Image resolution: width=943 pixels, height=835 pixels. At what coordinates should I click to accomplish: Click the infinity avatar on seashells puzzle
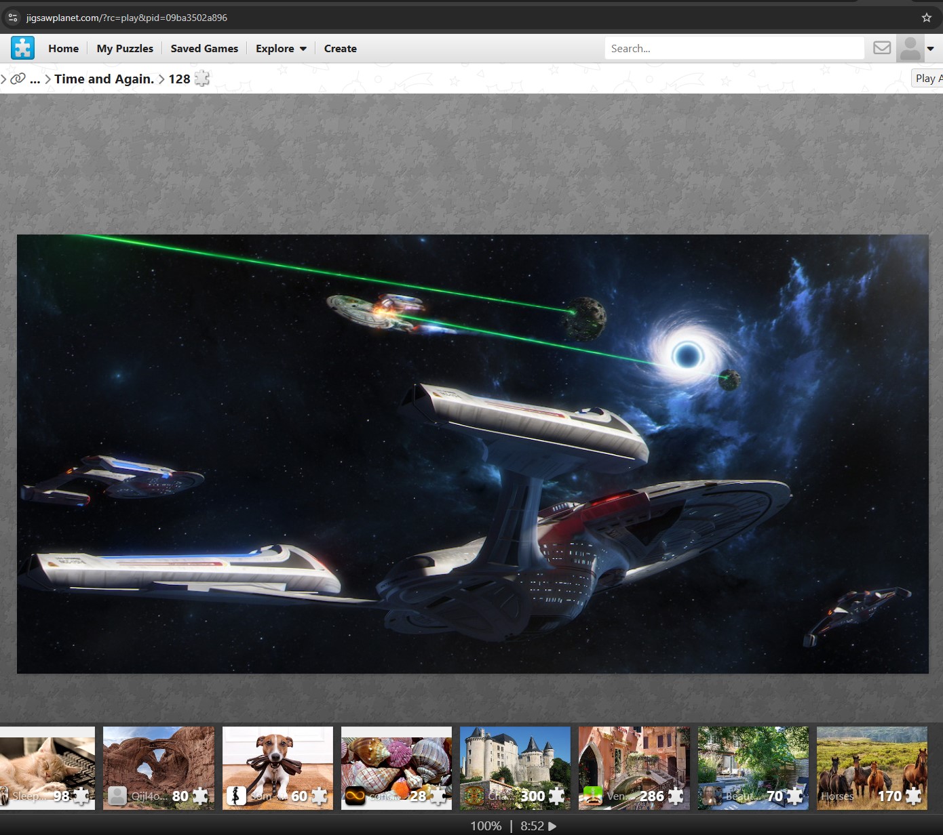[355, 796]
